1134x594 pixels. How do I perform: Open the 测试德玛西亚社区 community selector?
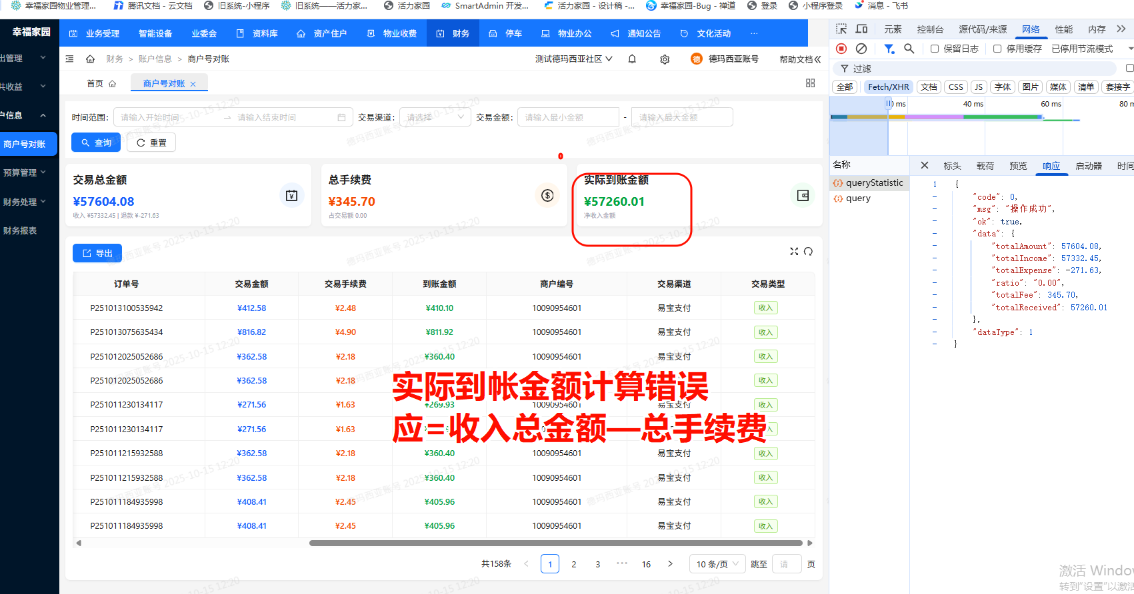(573, 59)
